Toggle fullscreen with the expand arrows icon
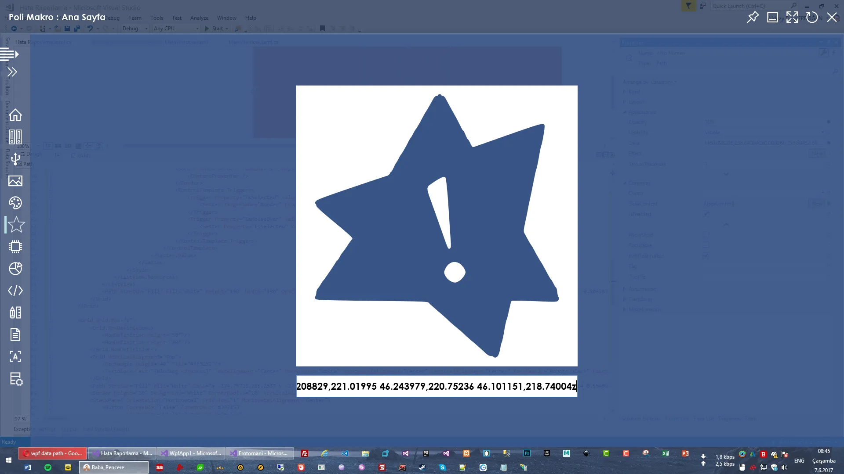The width and height of the screenshot is (844, 474). pos(792,17)
